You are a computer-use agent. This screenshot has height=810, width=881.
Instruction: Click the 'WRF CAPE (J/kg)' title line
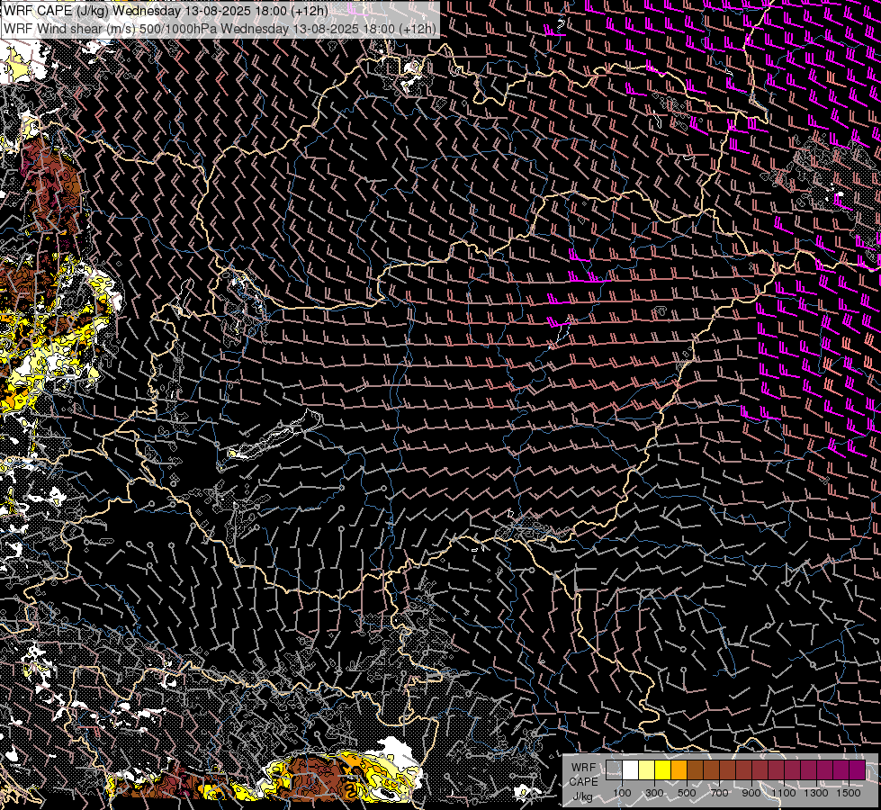pyautogui.click(x=166, y=11)
